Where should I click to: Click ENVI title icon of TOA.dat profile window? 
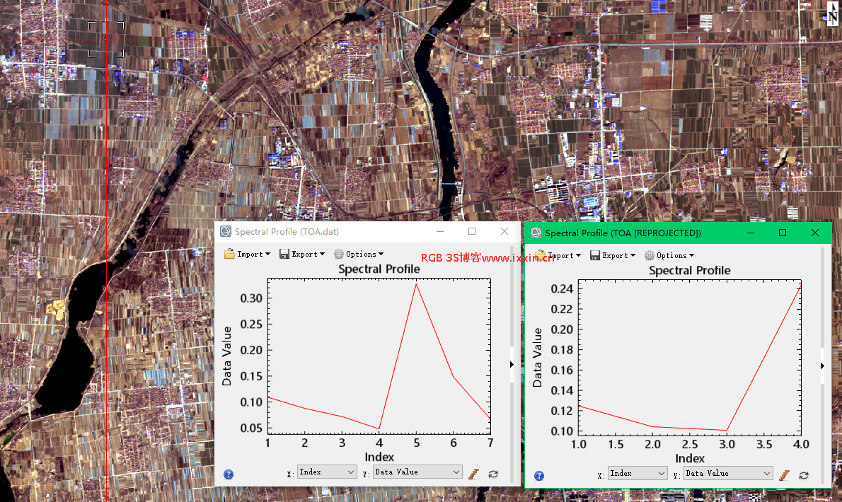click(x=226, y=232)
